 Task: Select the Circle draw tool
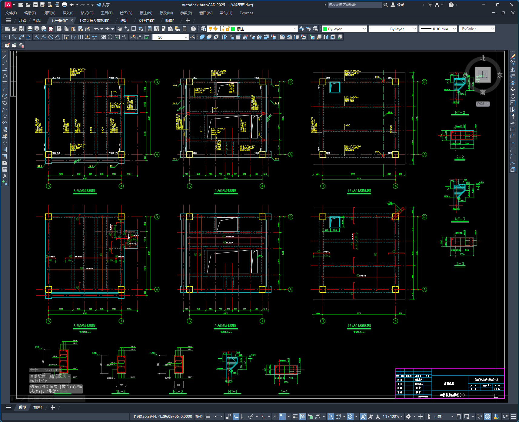pos(5,96)
